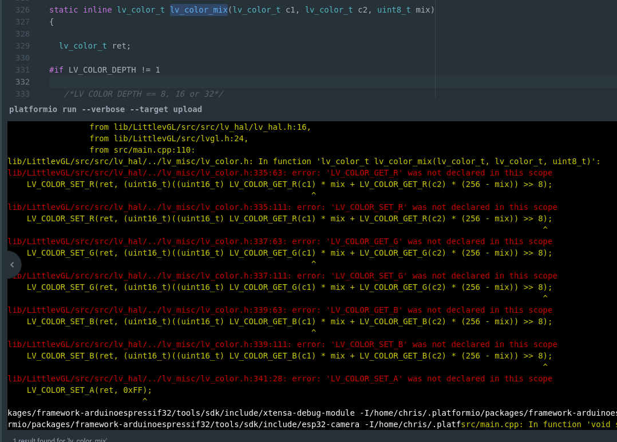
Task: Open the lv_color.h:337:63 LV_COLOR_GET_G error
Action: [x=280, y=241]
